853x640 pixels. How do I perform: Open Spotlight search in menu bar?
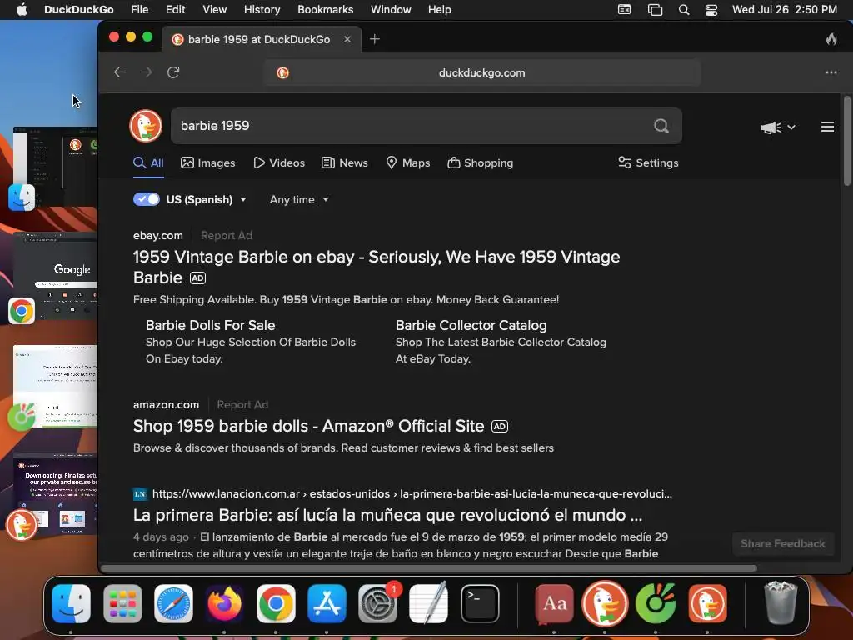[x=684, y=10]
